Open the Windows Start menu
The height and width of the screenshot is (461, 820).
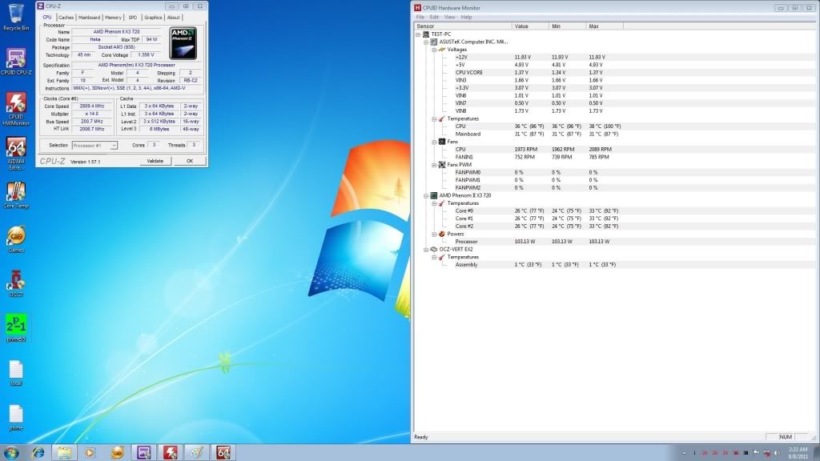point(11,452)
